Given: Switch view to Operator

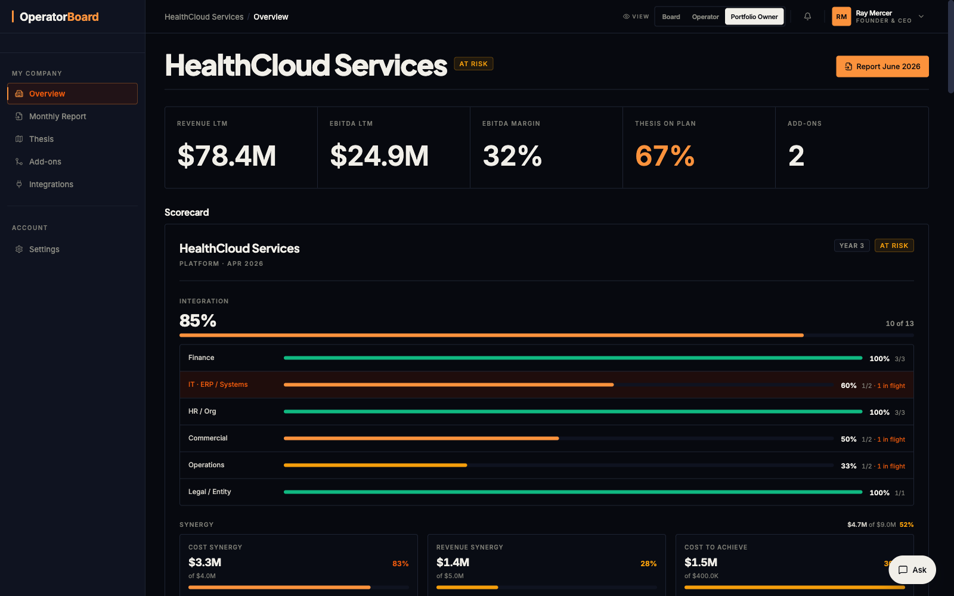Looking at the screenshot, I should click(705, 17).
